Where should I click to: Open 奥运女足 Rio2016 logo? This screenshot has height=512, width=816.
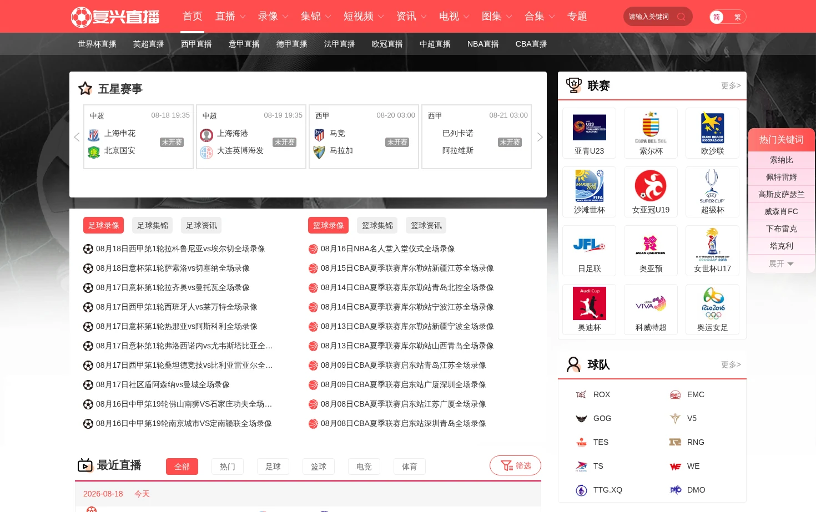click(x=713, y=303)
